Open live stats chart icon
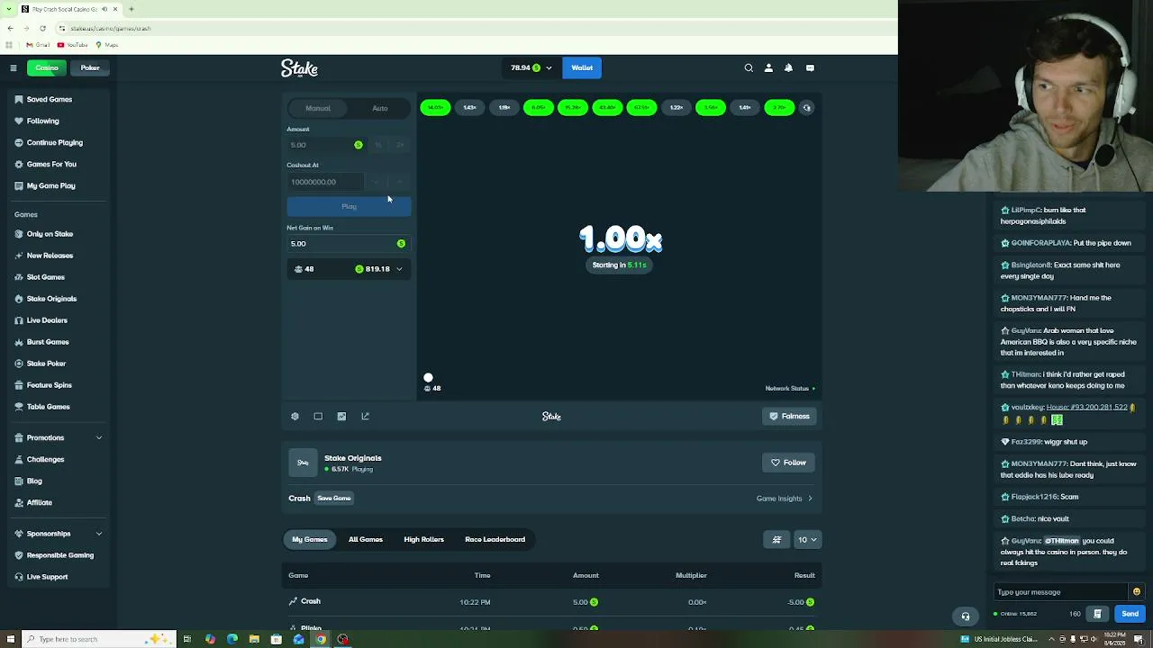Screen dimensions: 1153x648 click(x=341, y=416)
